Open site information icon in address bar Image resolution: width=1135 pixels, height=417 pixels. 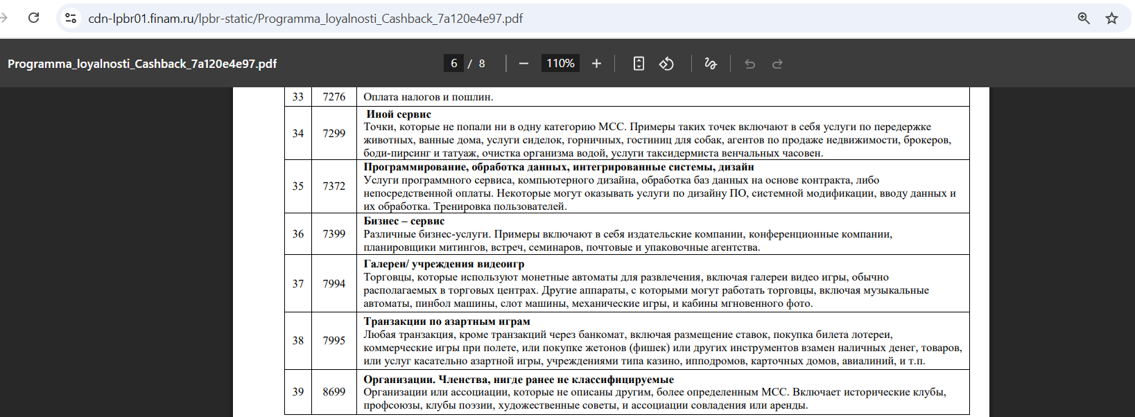click(x=71, y=18)
